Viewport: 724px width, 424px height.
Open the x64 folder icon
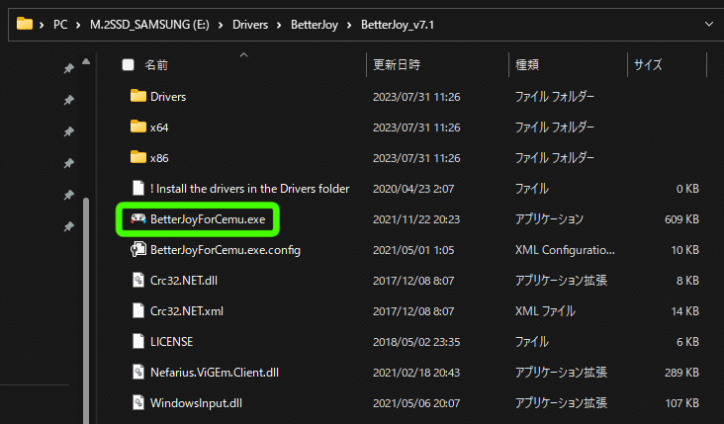pos(138,127)
